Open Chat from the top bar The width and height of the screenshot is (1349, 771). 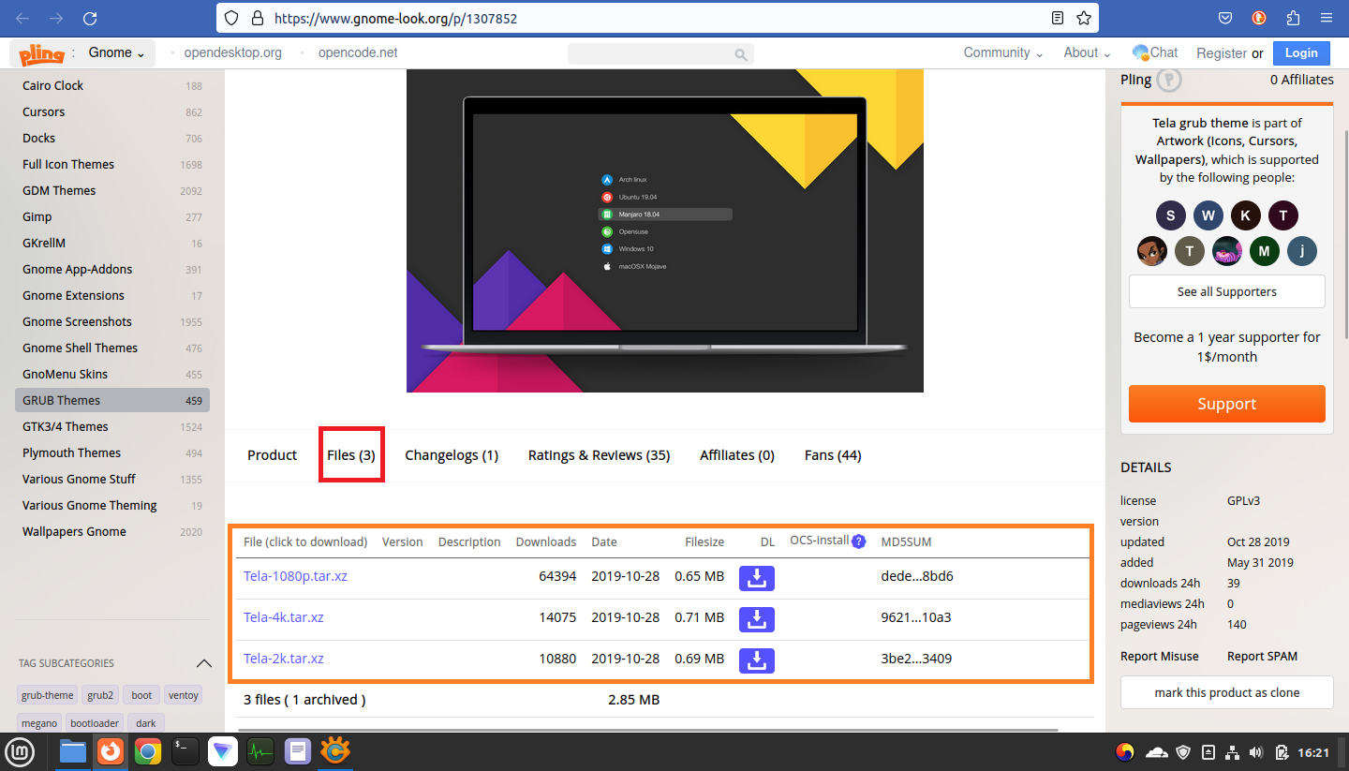point(1155,52)
